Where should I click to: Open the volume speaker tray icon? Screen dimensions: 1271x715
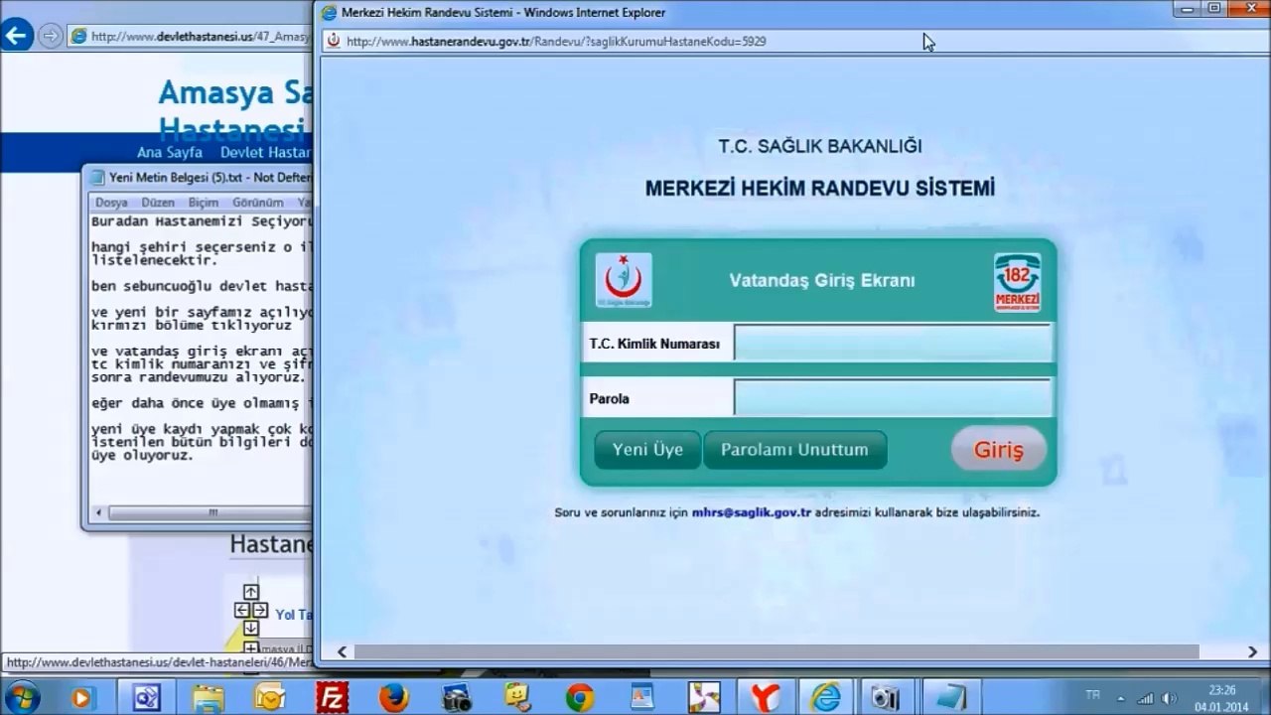point(1169,698)
